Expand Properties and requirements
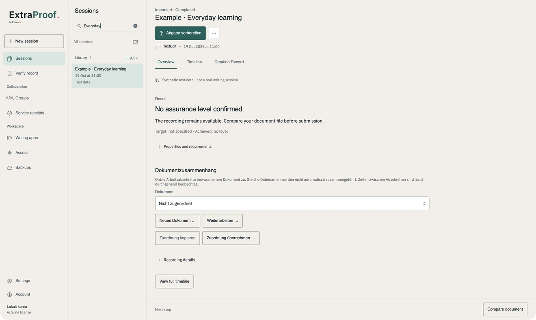The image size is (536, 320). click(185, 147)
